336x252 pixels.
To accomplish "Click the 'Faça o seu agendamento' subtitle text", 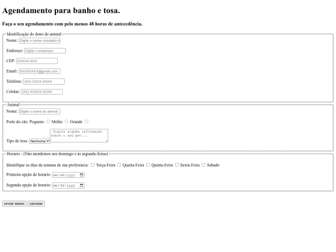I will click(x=72, y=24).
